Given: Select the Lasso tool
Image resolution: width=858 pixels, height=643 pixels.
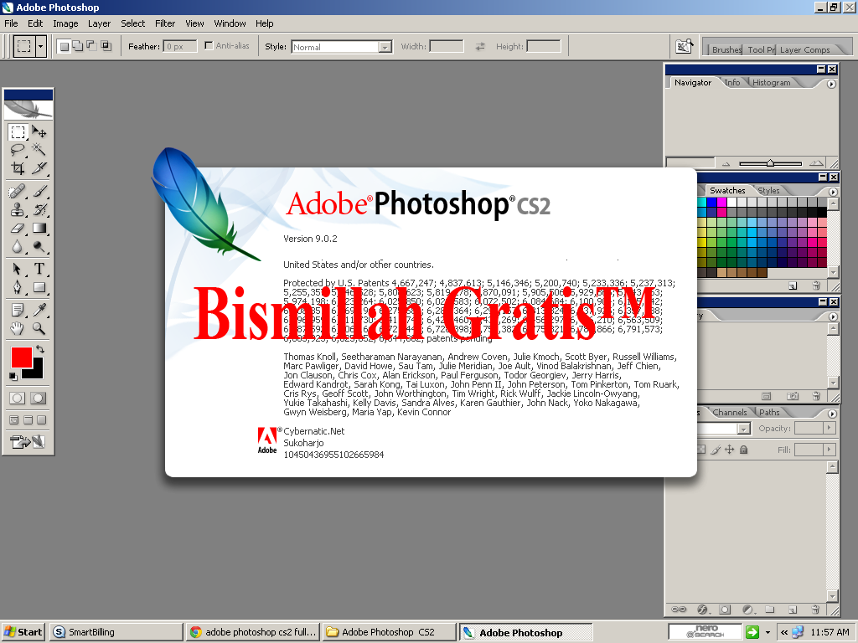Looking at the screenshot, I should pos(18,149).
